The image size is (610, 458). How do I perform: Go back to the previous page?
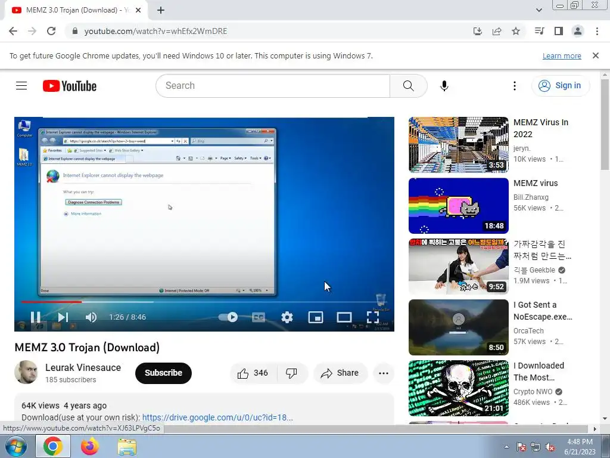point(13,31)
